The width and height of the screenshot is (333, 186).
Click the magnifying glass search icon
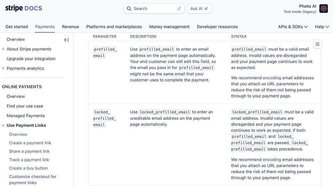coord(129,9)
